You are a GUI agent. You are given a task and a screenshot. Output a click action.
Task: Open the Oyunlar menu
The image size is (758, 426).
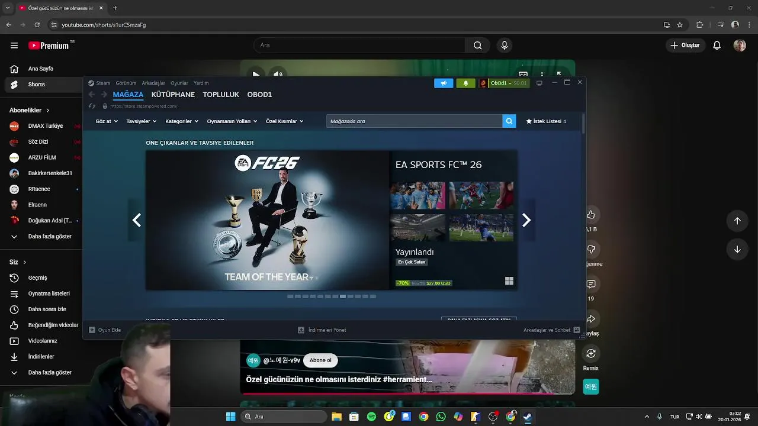pos(179,83)
